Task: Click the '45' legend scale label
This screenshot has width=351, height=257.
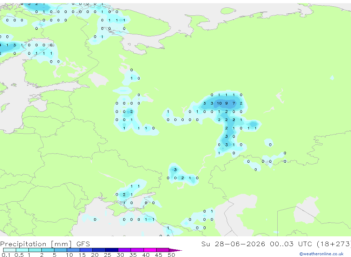Action: (159, 255)
